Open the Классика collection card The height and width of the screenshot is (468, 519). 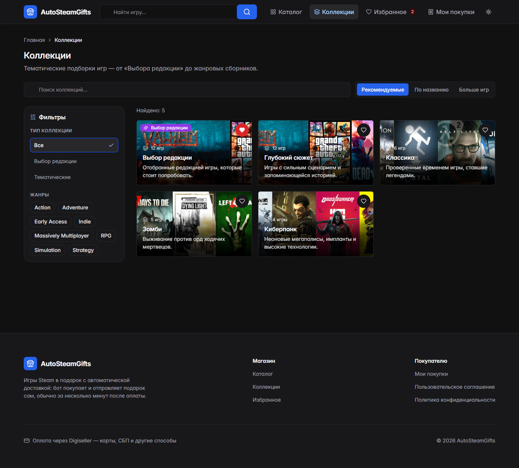click(x=437, y=153)
